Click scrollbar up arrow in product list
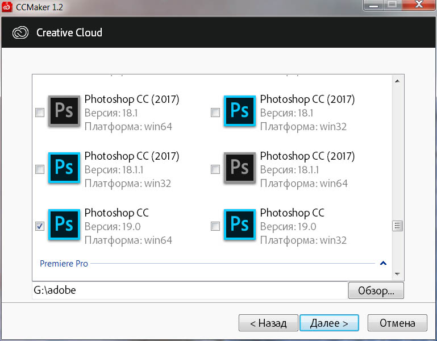The height and width of the screenshot is (341, 437). (x=398, y=81)
